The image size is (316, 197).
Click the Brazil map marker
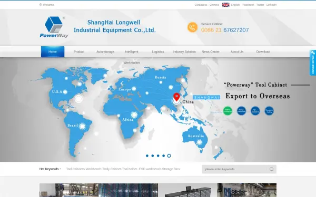click(x=82, y=126)
